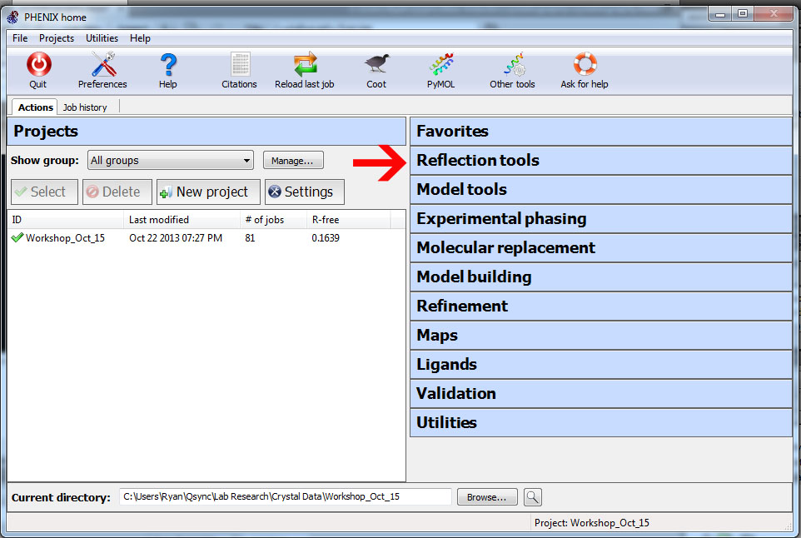Click the Ask for help lifebuoy icon
This screenshot has height=538, width=801.
(x=585, y=65)
